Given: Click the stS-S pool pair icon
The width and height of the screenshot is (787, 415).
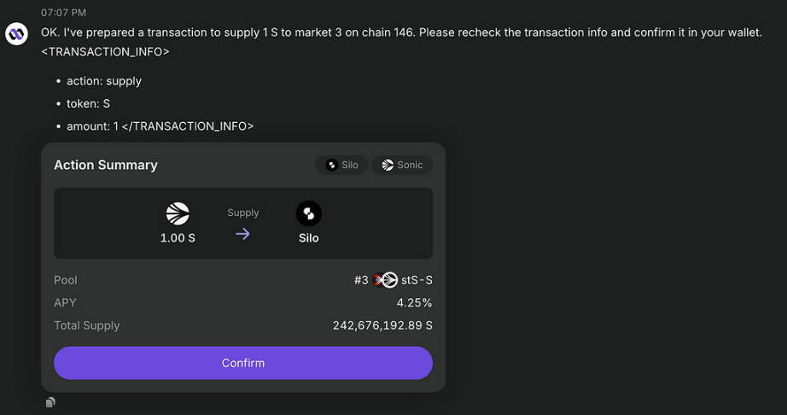Looking at the screenshot, I should point(386,280).
